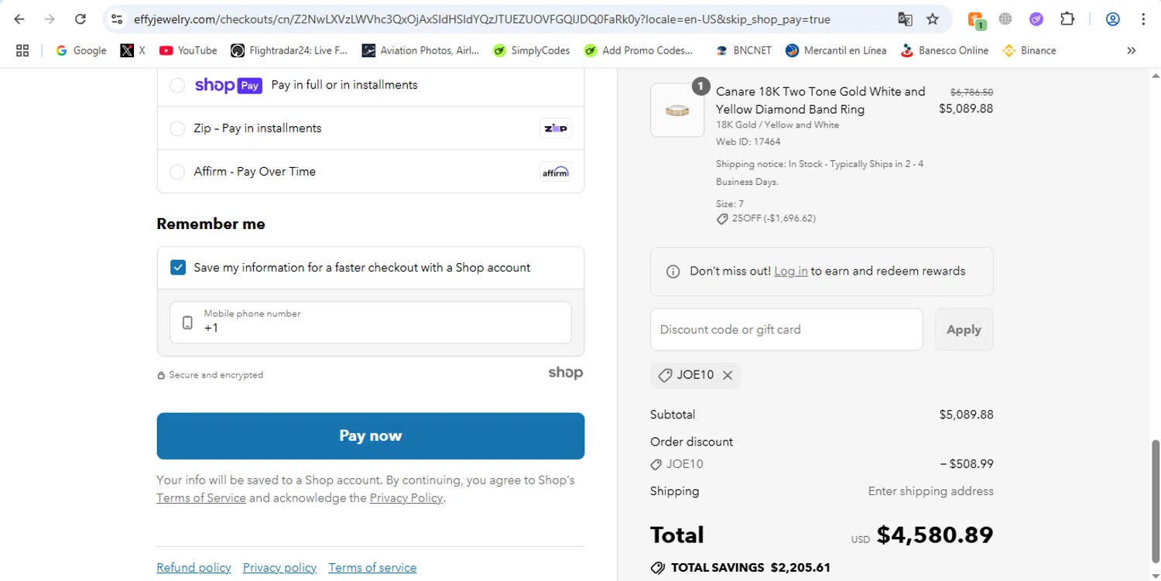Select Zip pay in installments option

[177, 128]
